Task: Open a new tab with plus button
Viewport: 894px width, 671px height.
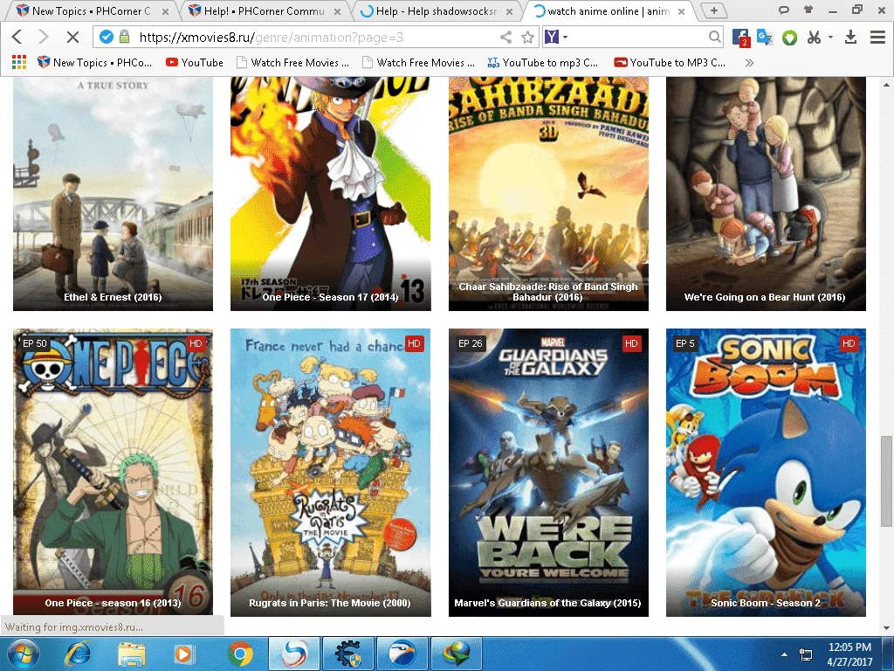Action: (x=714, y=10)
